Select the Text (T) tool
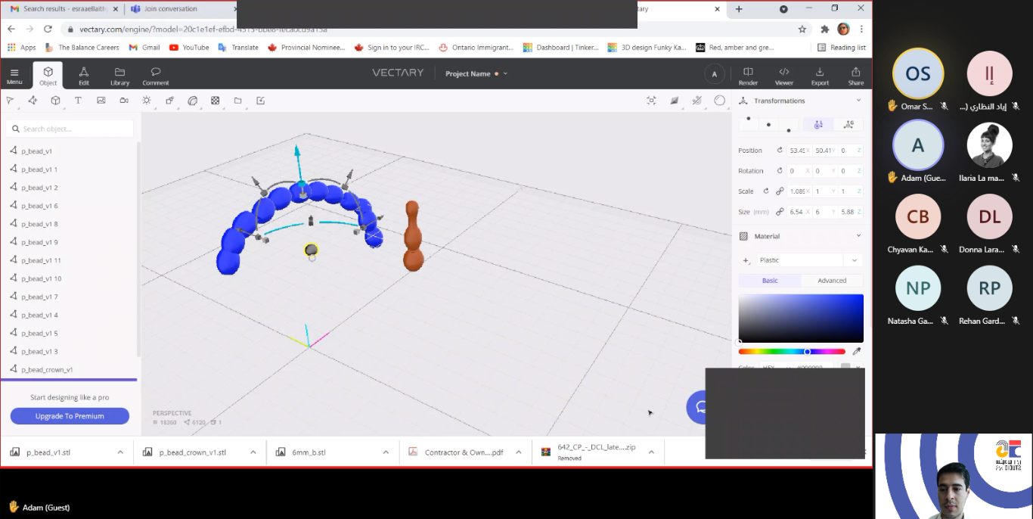1033x519 pixels. tap(78, 100)
